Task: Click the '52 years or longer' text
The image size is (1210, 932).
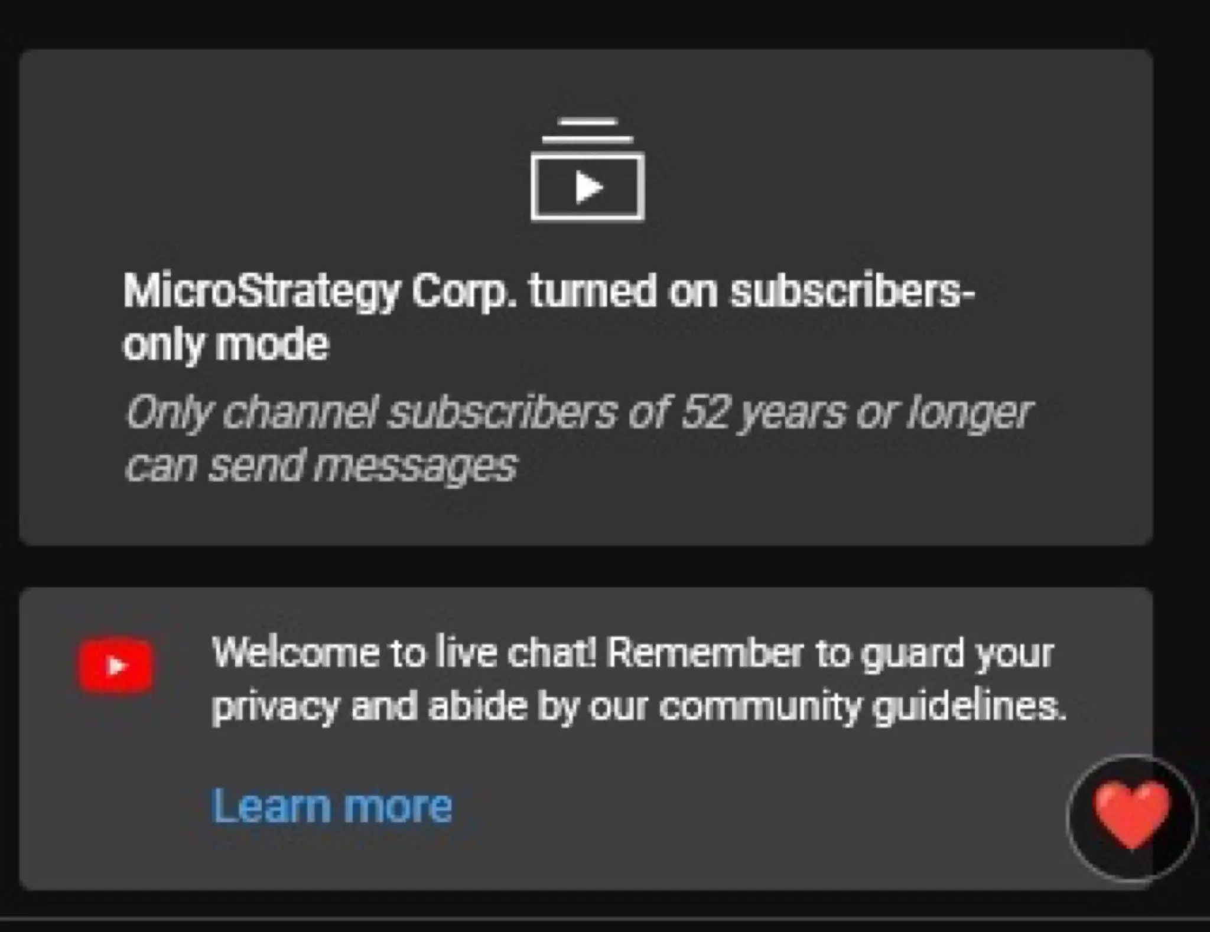Action: tap(855, 413)
